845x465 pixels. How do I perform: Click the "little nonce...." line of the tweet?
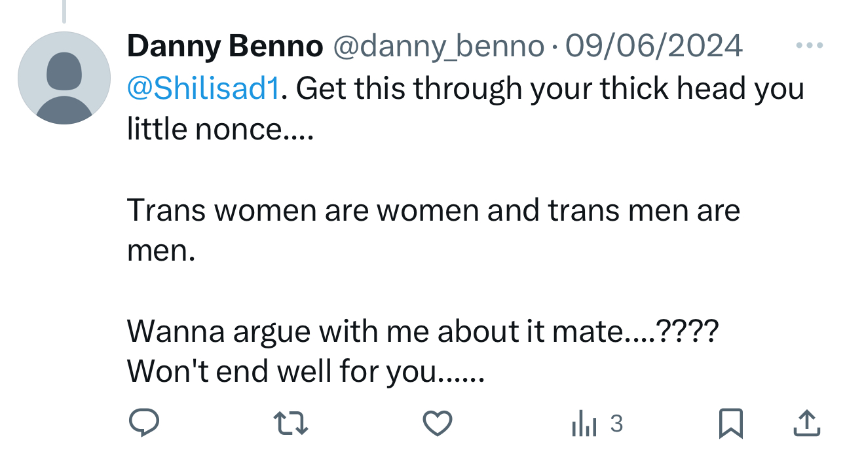(x=220, y=129)
